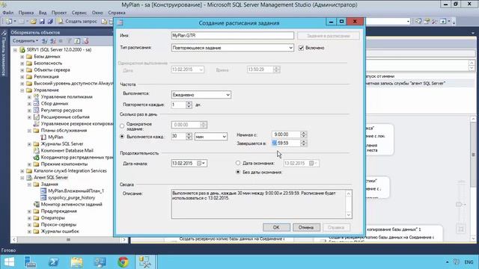Open Соединить dropdown in Object Explorer

click(25, 40)
